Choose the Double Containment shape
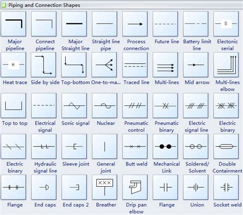This screenshot has width=243, height=215. pos(226,146)
